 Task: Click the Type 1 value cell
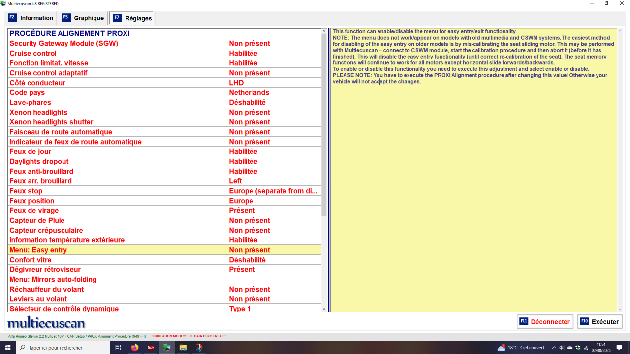274,308
